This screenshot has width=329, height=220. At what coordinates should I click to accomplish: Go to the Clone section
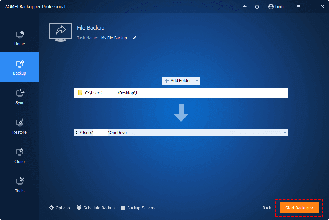click(20, 155)
